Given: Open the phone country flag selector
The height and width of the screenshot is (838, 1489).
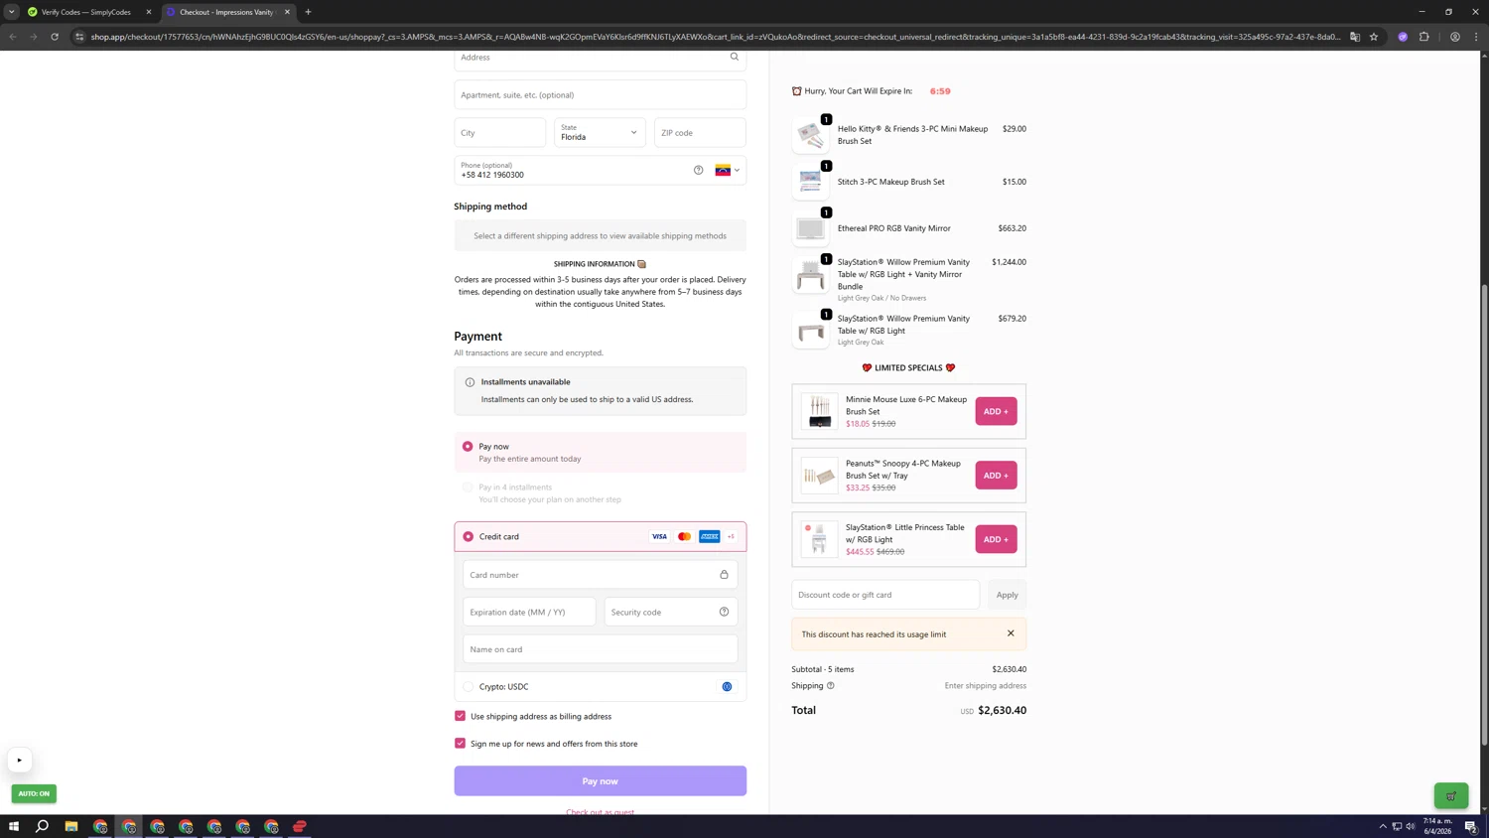Looking at the screenshot, I should [728, 170].
